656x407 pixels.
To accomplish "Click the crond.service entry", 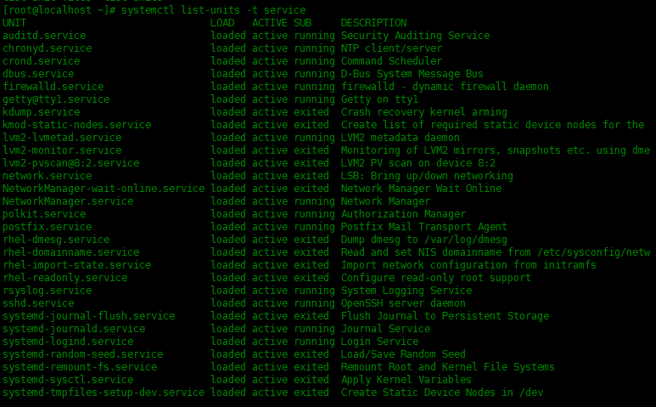I will (x=41, y=61).
